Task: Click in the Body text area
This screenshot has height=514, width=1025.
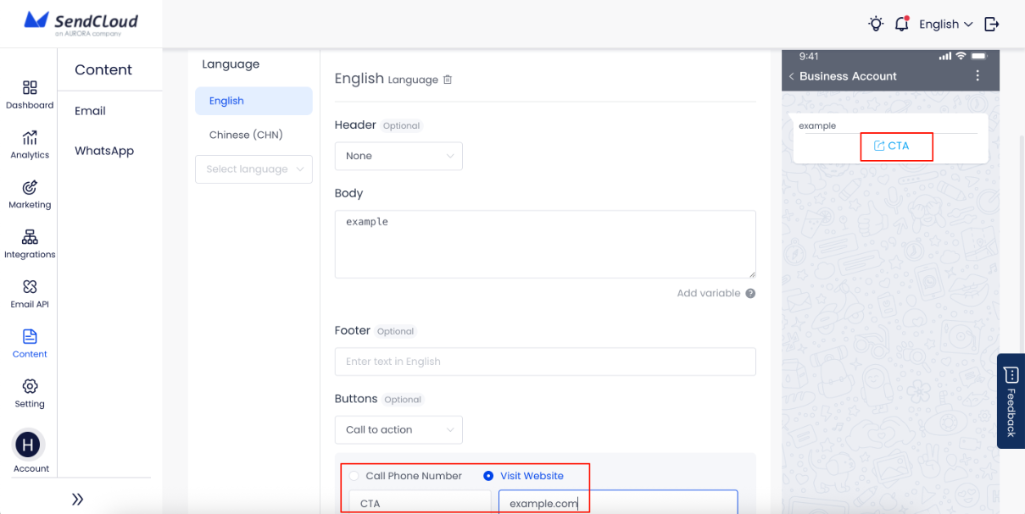Action: click(x=545, y=244)
